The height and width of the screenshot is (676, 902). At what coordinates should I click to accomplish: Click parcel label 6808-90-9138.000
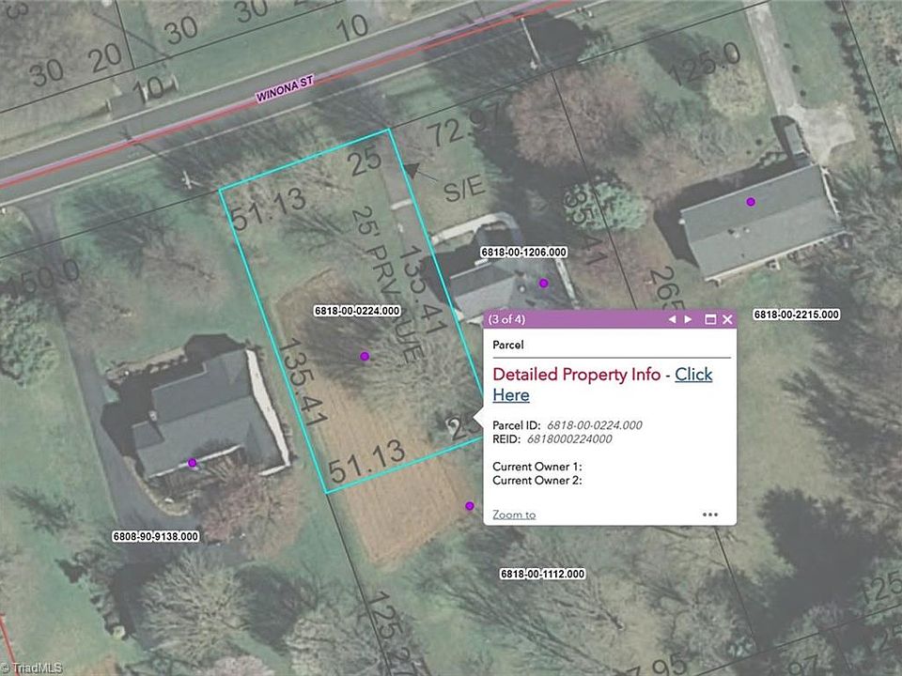pyautogui.click(x=156, y=536)
